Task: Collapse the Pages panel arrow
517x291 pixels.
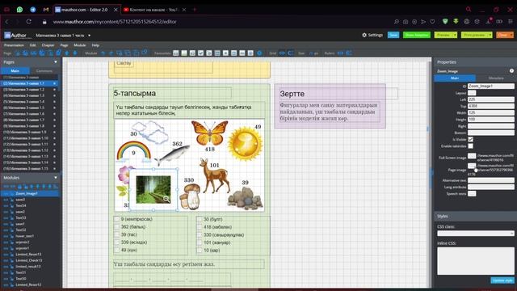Action: pos(56,62)
